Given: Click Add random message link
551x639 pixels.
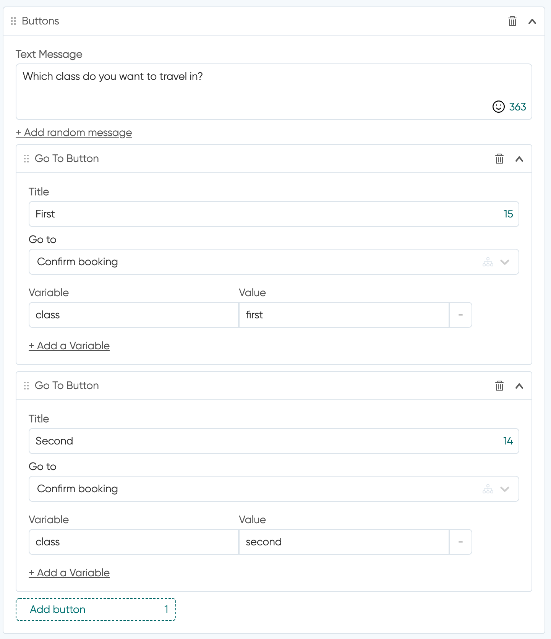Looking at the screenshot, I should pyautogui.click(x=74, y=133).
